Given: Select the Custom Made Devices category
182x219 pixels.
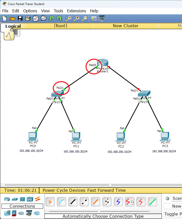Looking at the screenshot, I should 29,213.
